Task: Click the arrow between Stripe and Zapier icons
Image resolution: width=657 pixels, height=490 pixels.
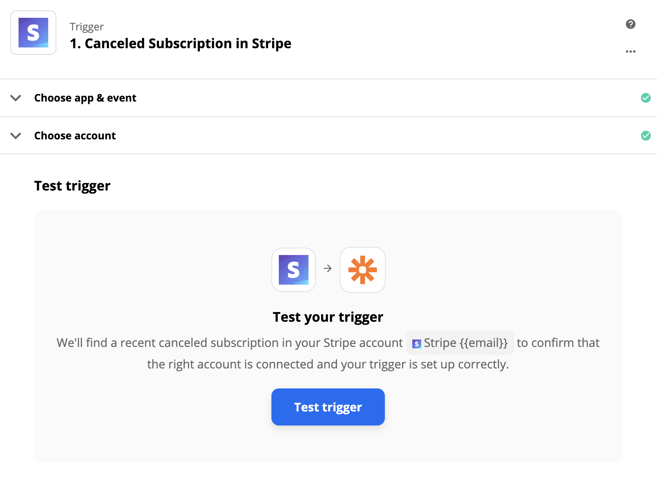Action: click(328, 269)
